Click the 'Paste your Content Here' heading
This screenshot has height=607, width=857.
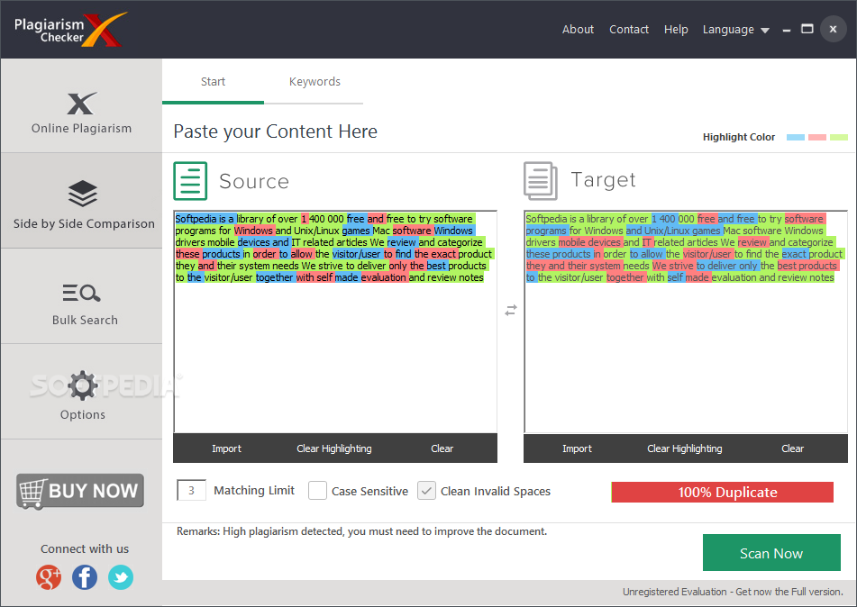click(276, 131)
